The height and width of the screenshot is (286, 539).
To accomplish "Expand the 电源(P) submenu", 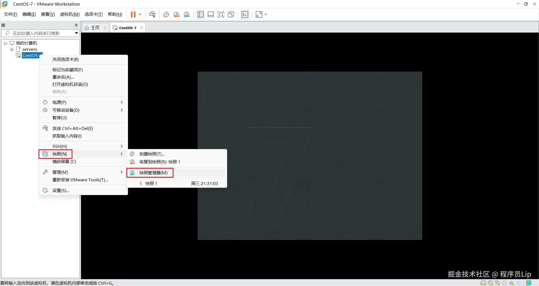I will [x=84, y=102].
